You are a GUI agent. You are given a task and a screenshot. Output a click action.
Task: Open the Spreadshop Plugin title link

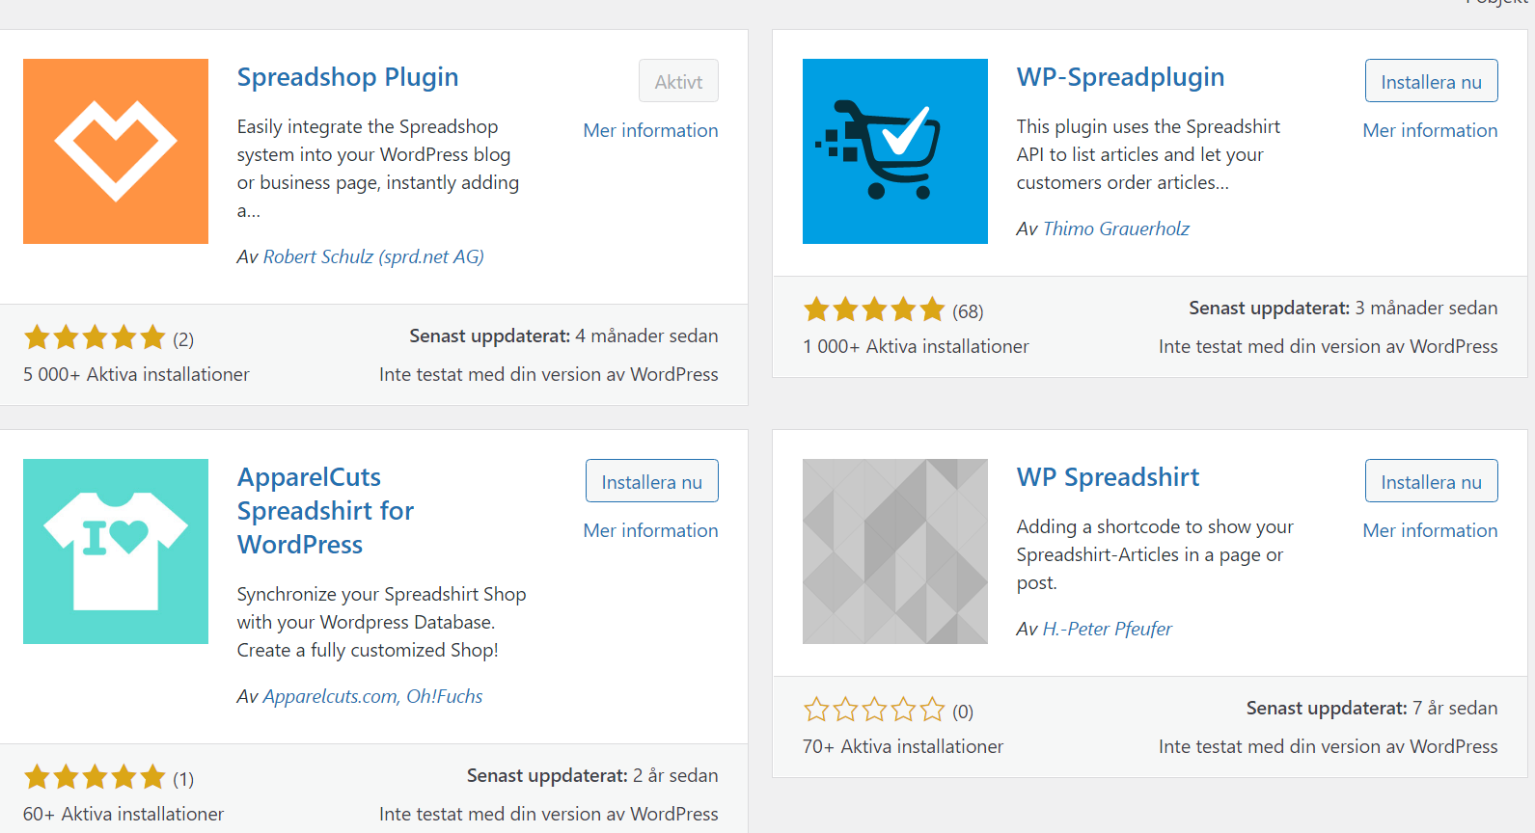(x=347, y=77)
